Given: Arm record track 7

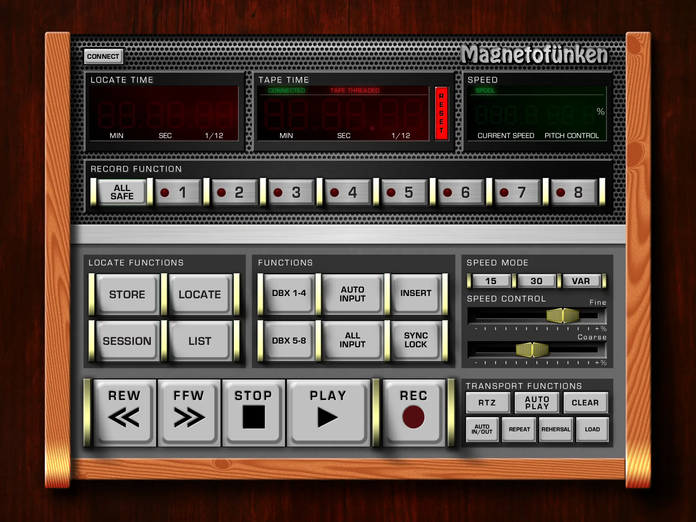Looking at the screenshot, I should click(517, 192).
